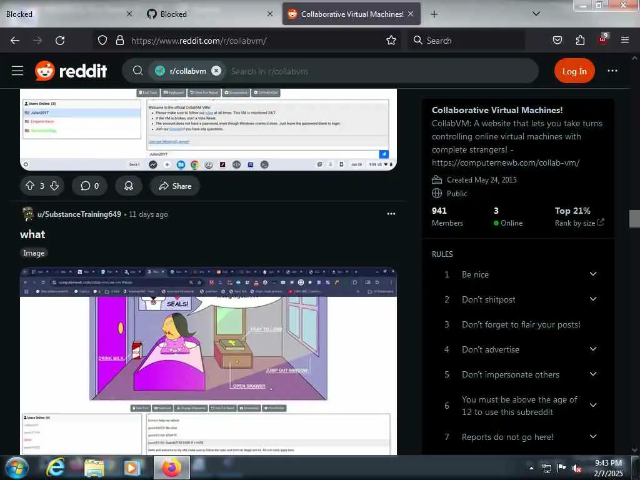
Task: Open the Reddit sidebar hamburger menu
Action: coord(17,71)
